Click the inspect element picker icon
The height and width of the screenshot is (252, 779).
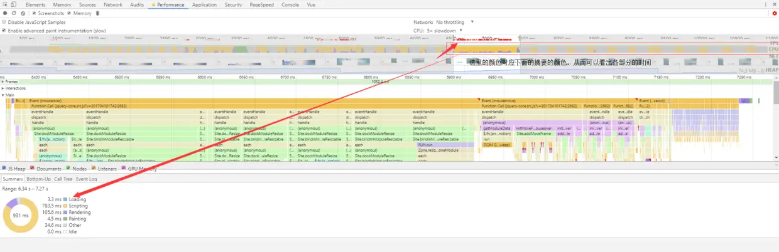pyautogui.click(x=5, y=4)
